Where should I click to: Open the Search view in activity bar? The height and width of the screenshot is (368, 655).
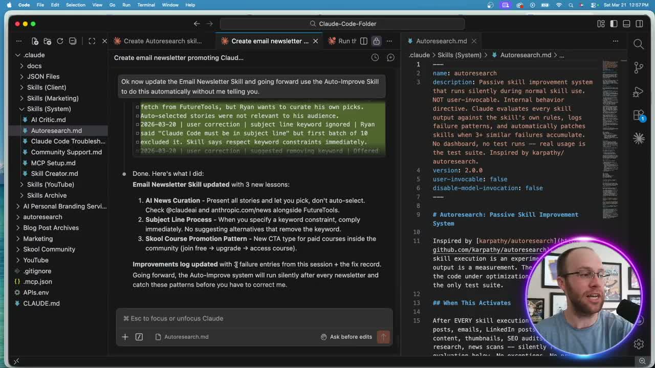click(639, 44)
